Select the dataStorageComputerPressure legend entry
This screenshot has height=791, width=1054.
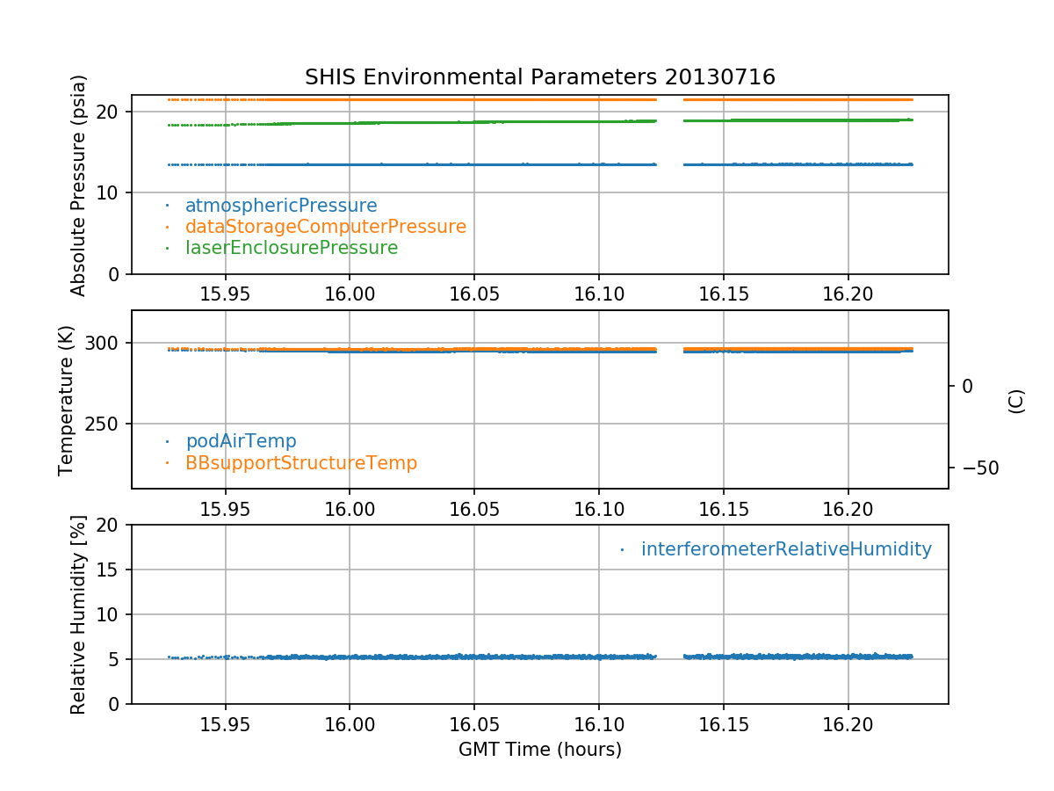pyautogui.click(x=325, y=227)
